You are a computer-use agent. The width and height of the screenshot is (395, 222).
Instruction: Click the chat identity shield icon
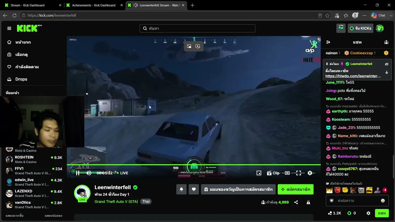coord(332,201)
